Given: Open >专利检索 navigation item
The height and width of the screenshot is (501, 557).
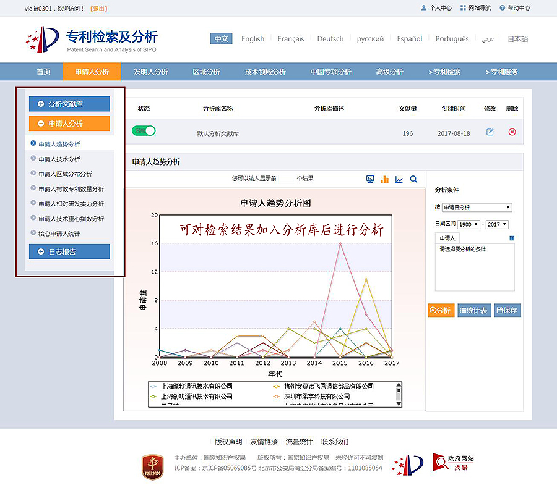Looking at the screenshot, I should pos(444,72).
